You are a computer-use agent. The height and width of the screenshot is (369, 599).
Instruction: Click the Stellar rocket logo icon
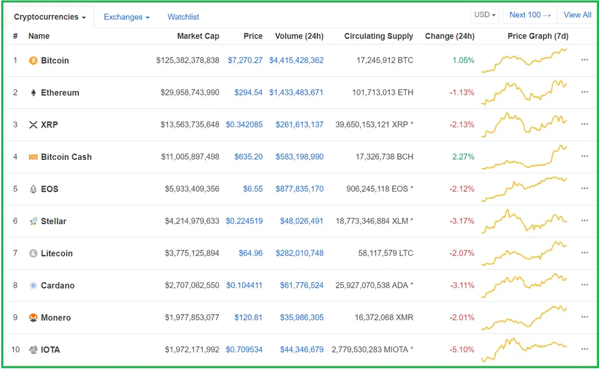point(33,221)
